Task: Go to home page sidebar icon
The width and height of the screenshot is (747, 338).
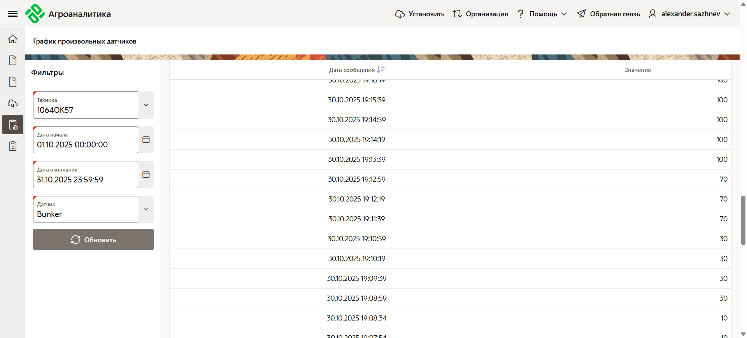Action: pos(12,39)
